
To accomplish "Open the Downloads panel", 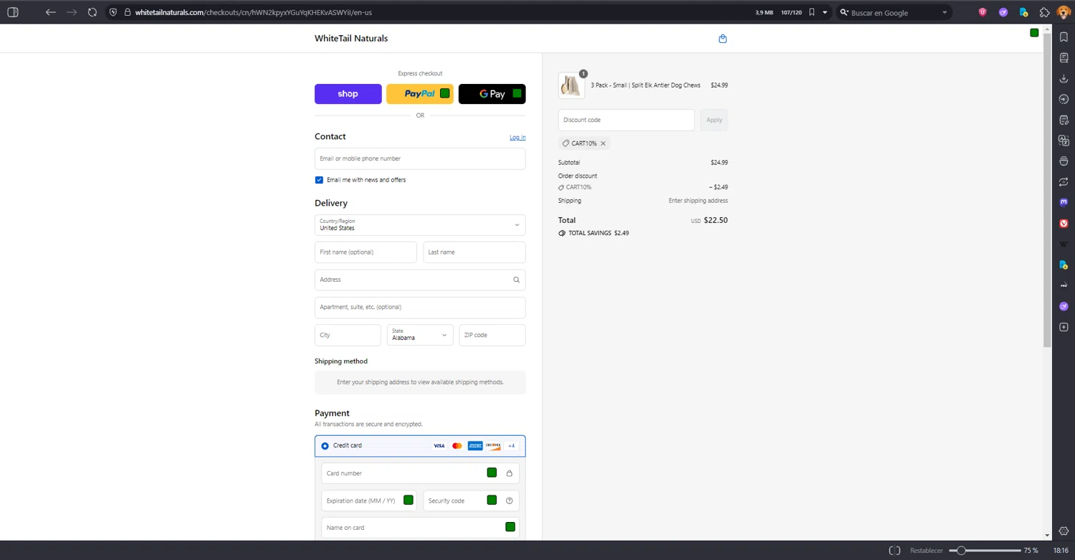I will 1064,78.
